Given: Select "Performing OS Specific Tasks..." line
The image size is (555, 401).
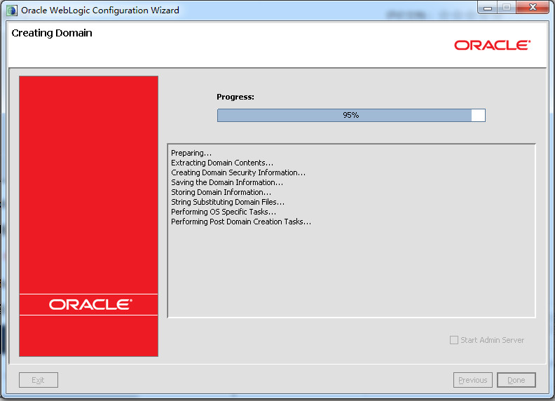Looking at the screenshot, I should tap(224, 212).
